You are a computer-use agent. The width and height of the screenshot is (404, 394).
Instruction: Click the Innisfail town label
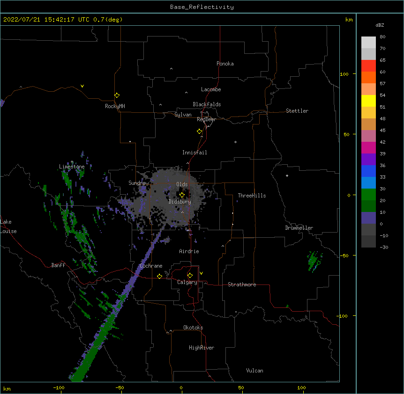coord(195,153)
